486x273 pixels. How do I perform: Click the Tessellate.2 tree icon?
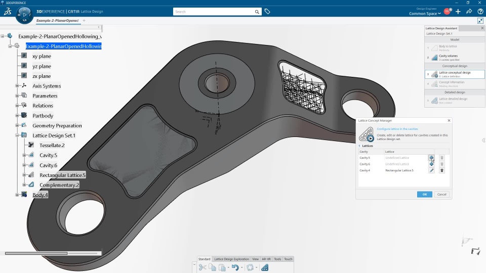pyautogui.click(x=31, y=145)
